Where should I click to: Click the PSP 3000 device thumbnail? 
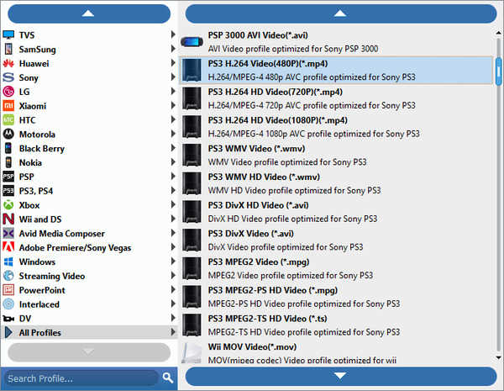click(x=192, y=42)
